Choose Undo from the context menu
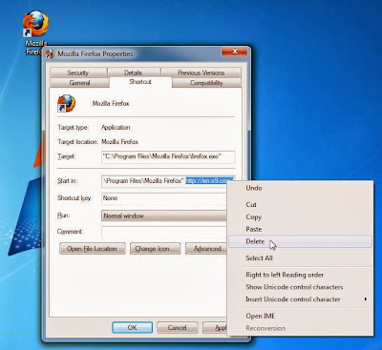Image resolution: width=382 pixels, height=350 pixels. click(x=300, y=188)
